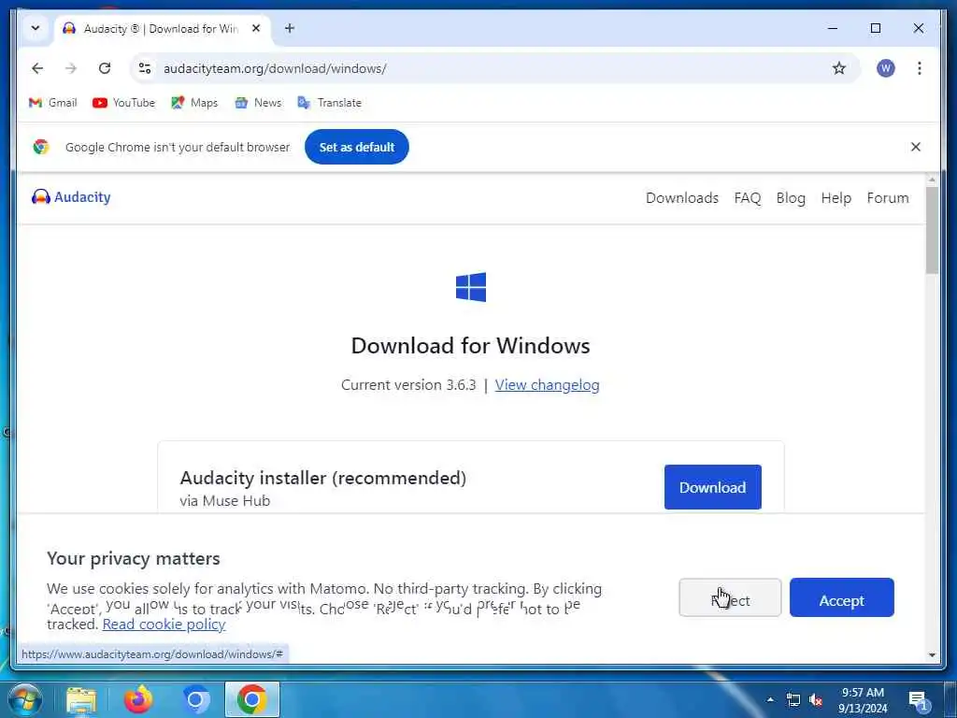Open the Read cookie policy link
The image size is (957, 718).
pos(164,624)
